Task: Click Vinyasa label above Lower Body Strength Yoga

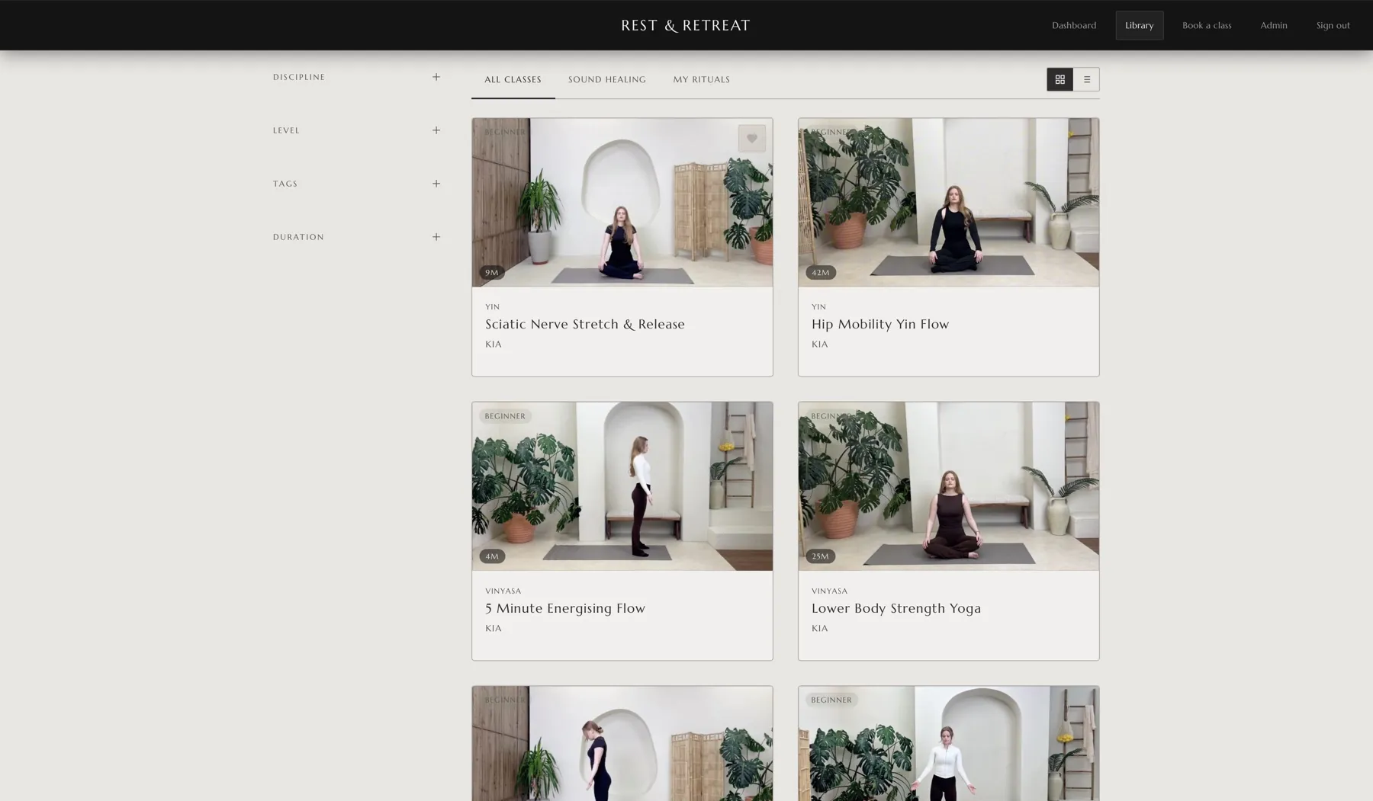Action: click(829, 591)
